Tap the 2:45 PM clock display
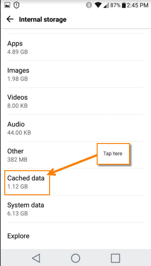Image resolution: width=151 pixels, height=266 pixels. pyautogui.click(x=138, y=5)
